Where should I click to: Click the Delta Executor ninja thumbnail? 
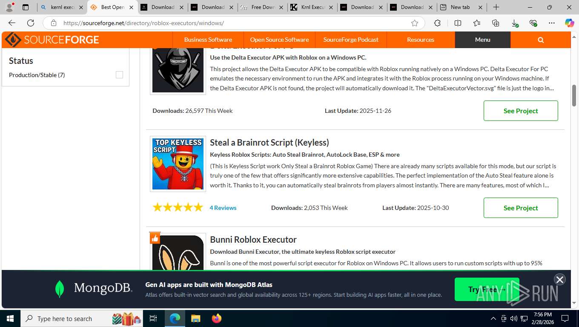(178, 70)
